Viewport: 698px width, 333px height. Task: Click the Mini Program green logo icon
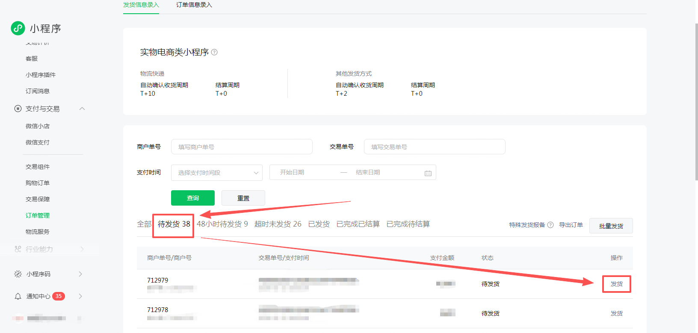click(x=18, y=28)
